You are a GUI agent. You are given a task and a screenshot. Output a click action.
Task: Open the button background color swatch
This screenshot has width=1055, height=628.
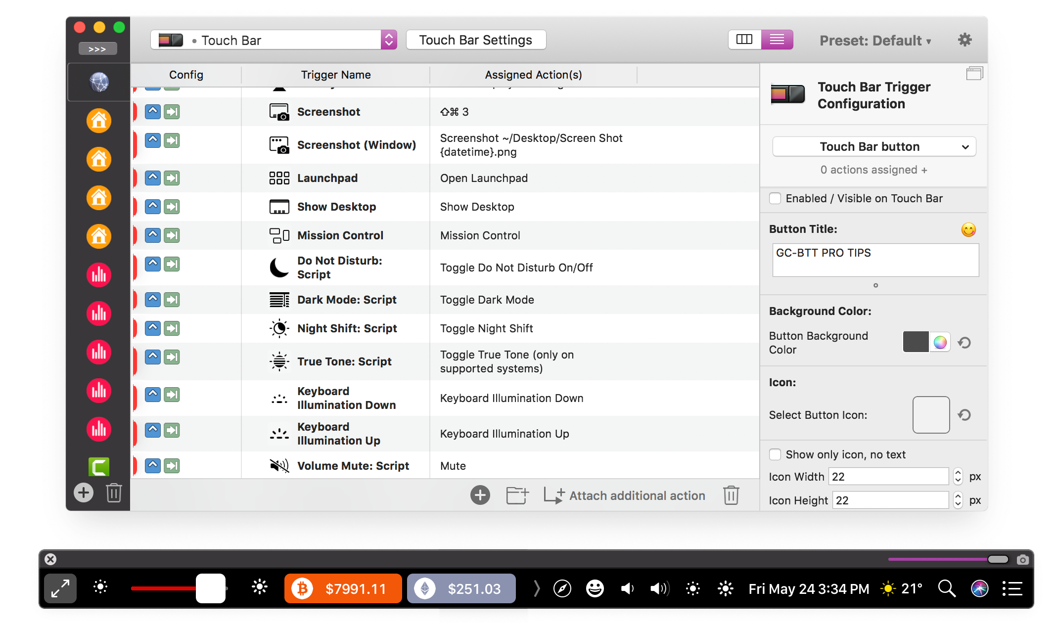coord(916,342)
